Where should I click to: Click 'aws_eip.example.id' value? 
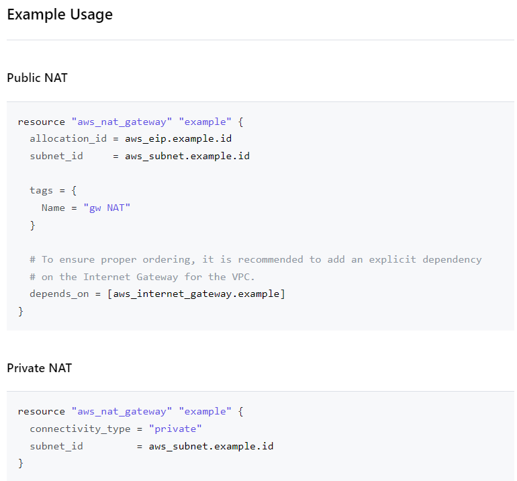click(178, 138)
